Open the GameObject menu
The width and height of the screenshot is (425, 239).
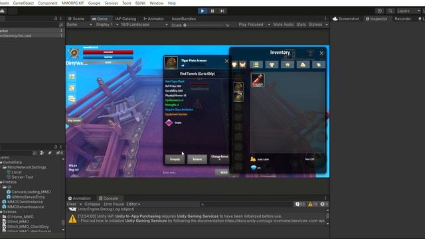(23, 3)
